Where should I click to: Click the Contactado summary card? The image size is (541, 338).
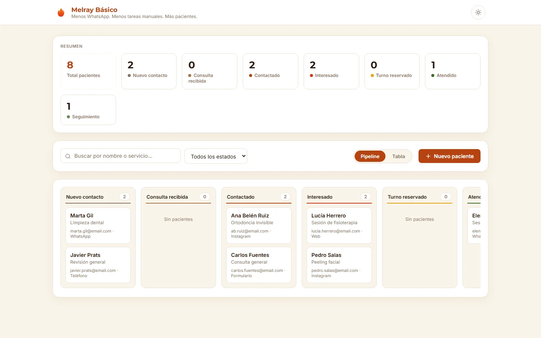click(270, 71)
